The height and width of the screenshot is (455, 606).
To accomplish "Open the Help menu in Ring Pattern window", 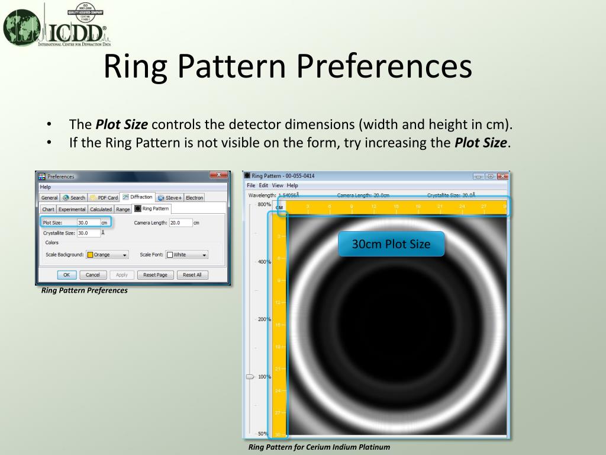I will pyautogui.click(x=292, y=185).
